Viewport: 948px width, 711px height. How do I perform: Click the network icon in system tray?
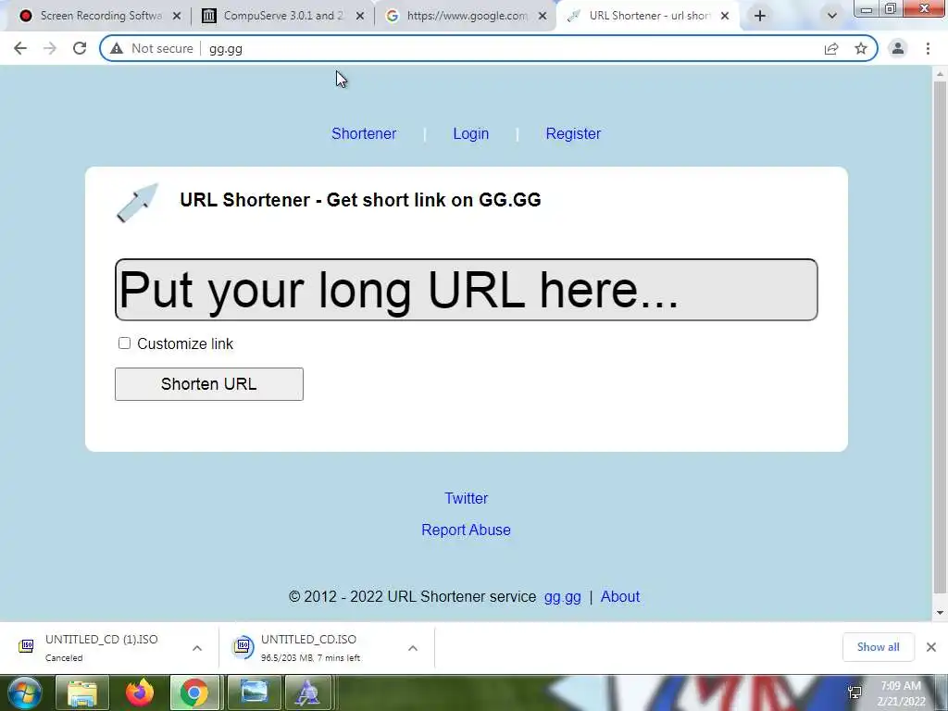(854, 692)
